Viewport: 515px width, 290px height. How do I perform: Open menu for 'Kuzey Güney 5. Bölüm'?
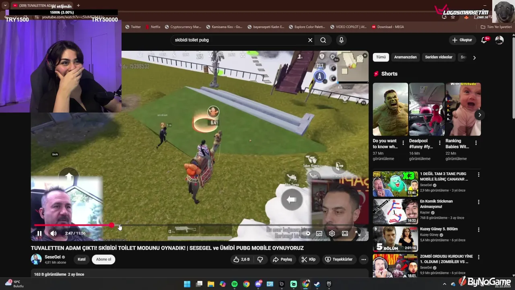tap(478, 230)
